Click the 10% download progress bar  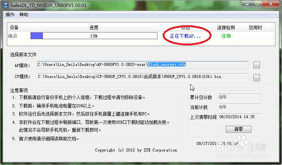[x=94, y=36]
